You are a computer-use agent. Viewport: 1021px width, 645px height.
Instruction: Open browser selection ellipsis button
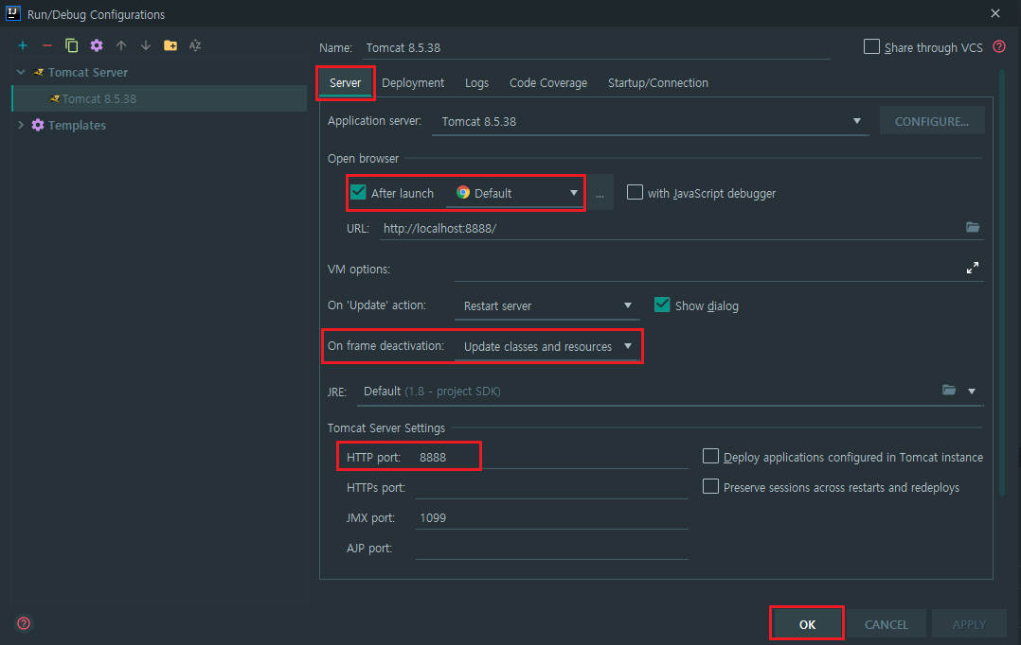point(600,193)
